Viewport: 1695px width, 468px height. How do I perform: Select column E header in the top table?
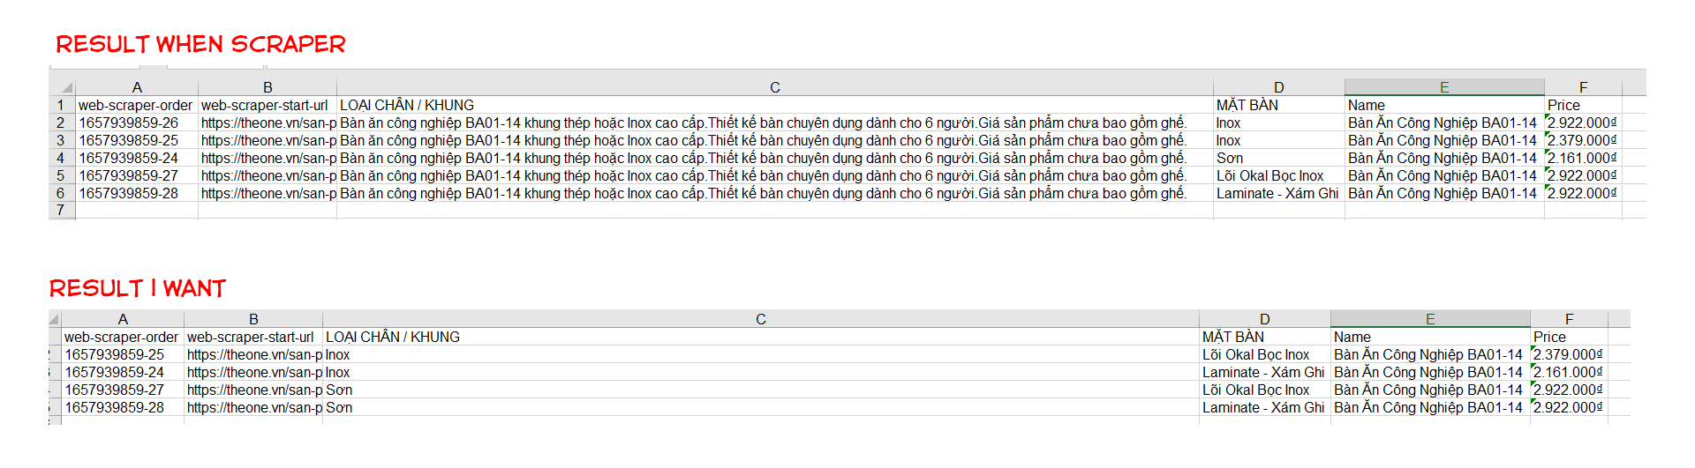point(1444,87)
